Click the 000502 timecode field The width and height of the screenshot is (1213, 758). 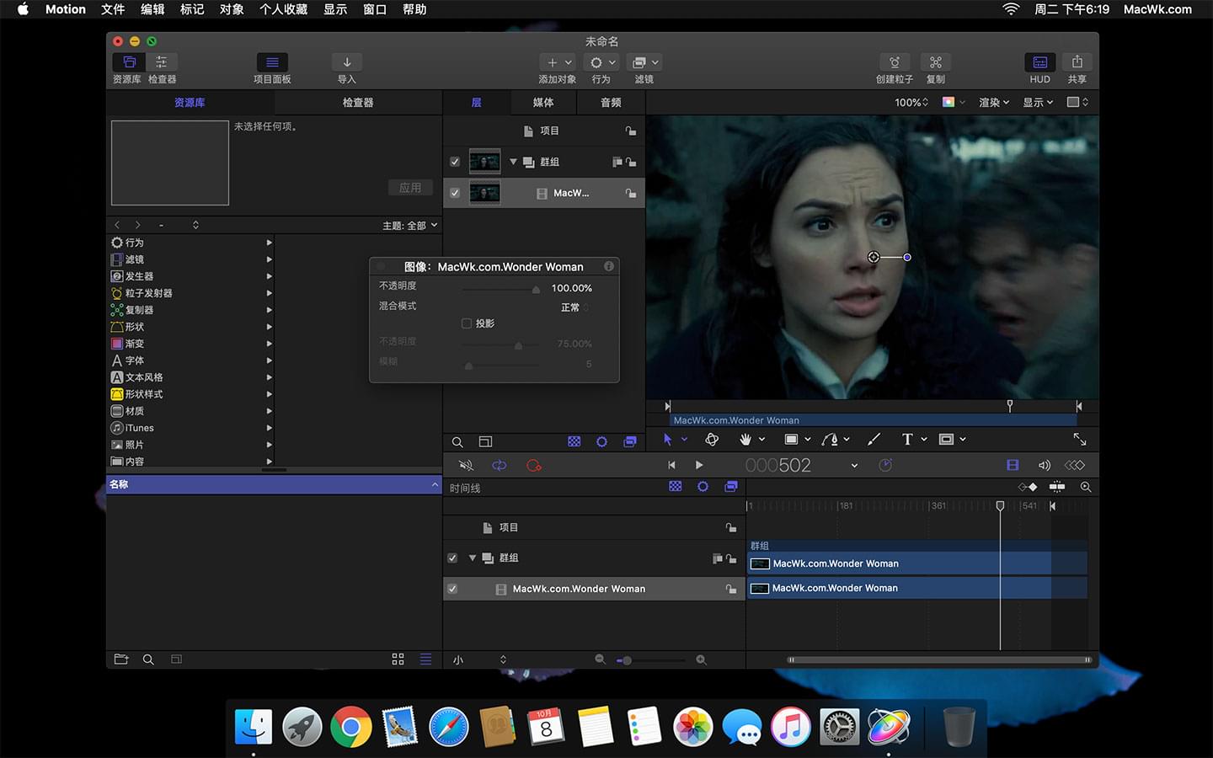point(777,465)
